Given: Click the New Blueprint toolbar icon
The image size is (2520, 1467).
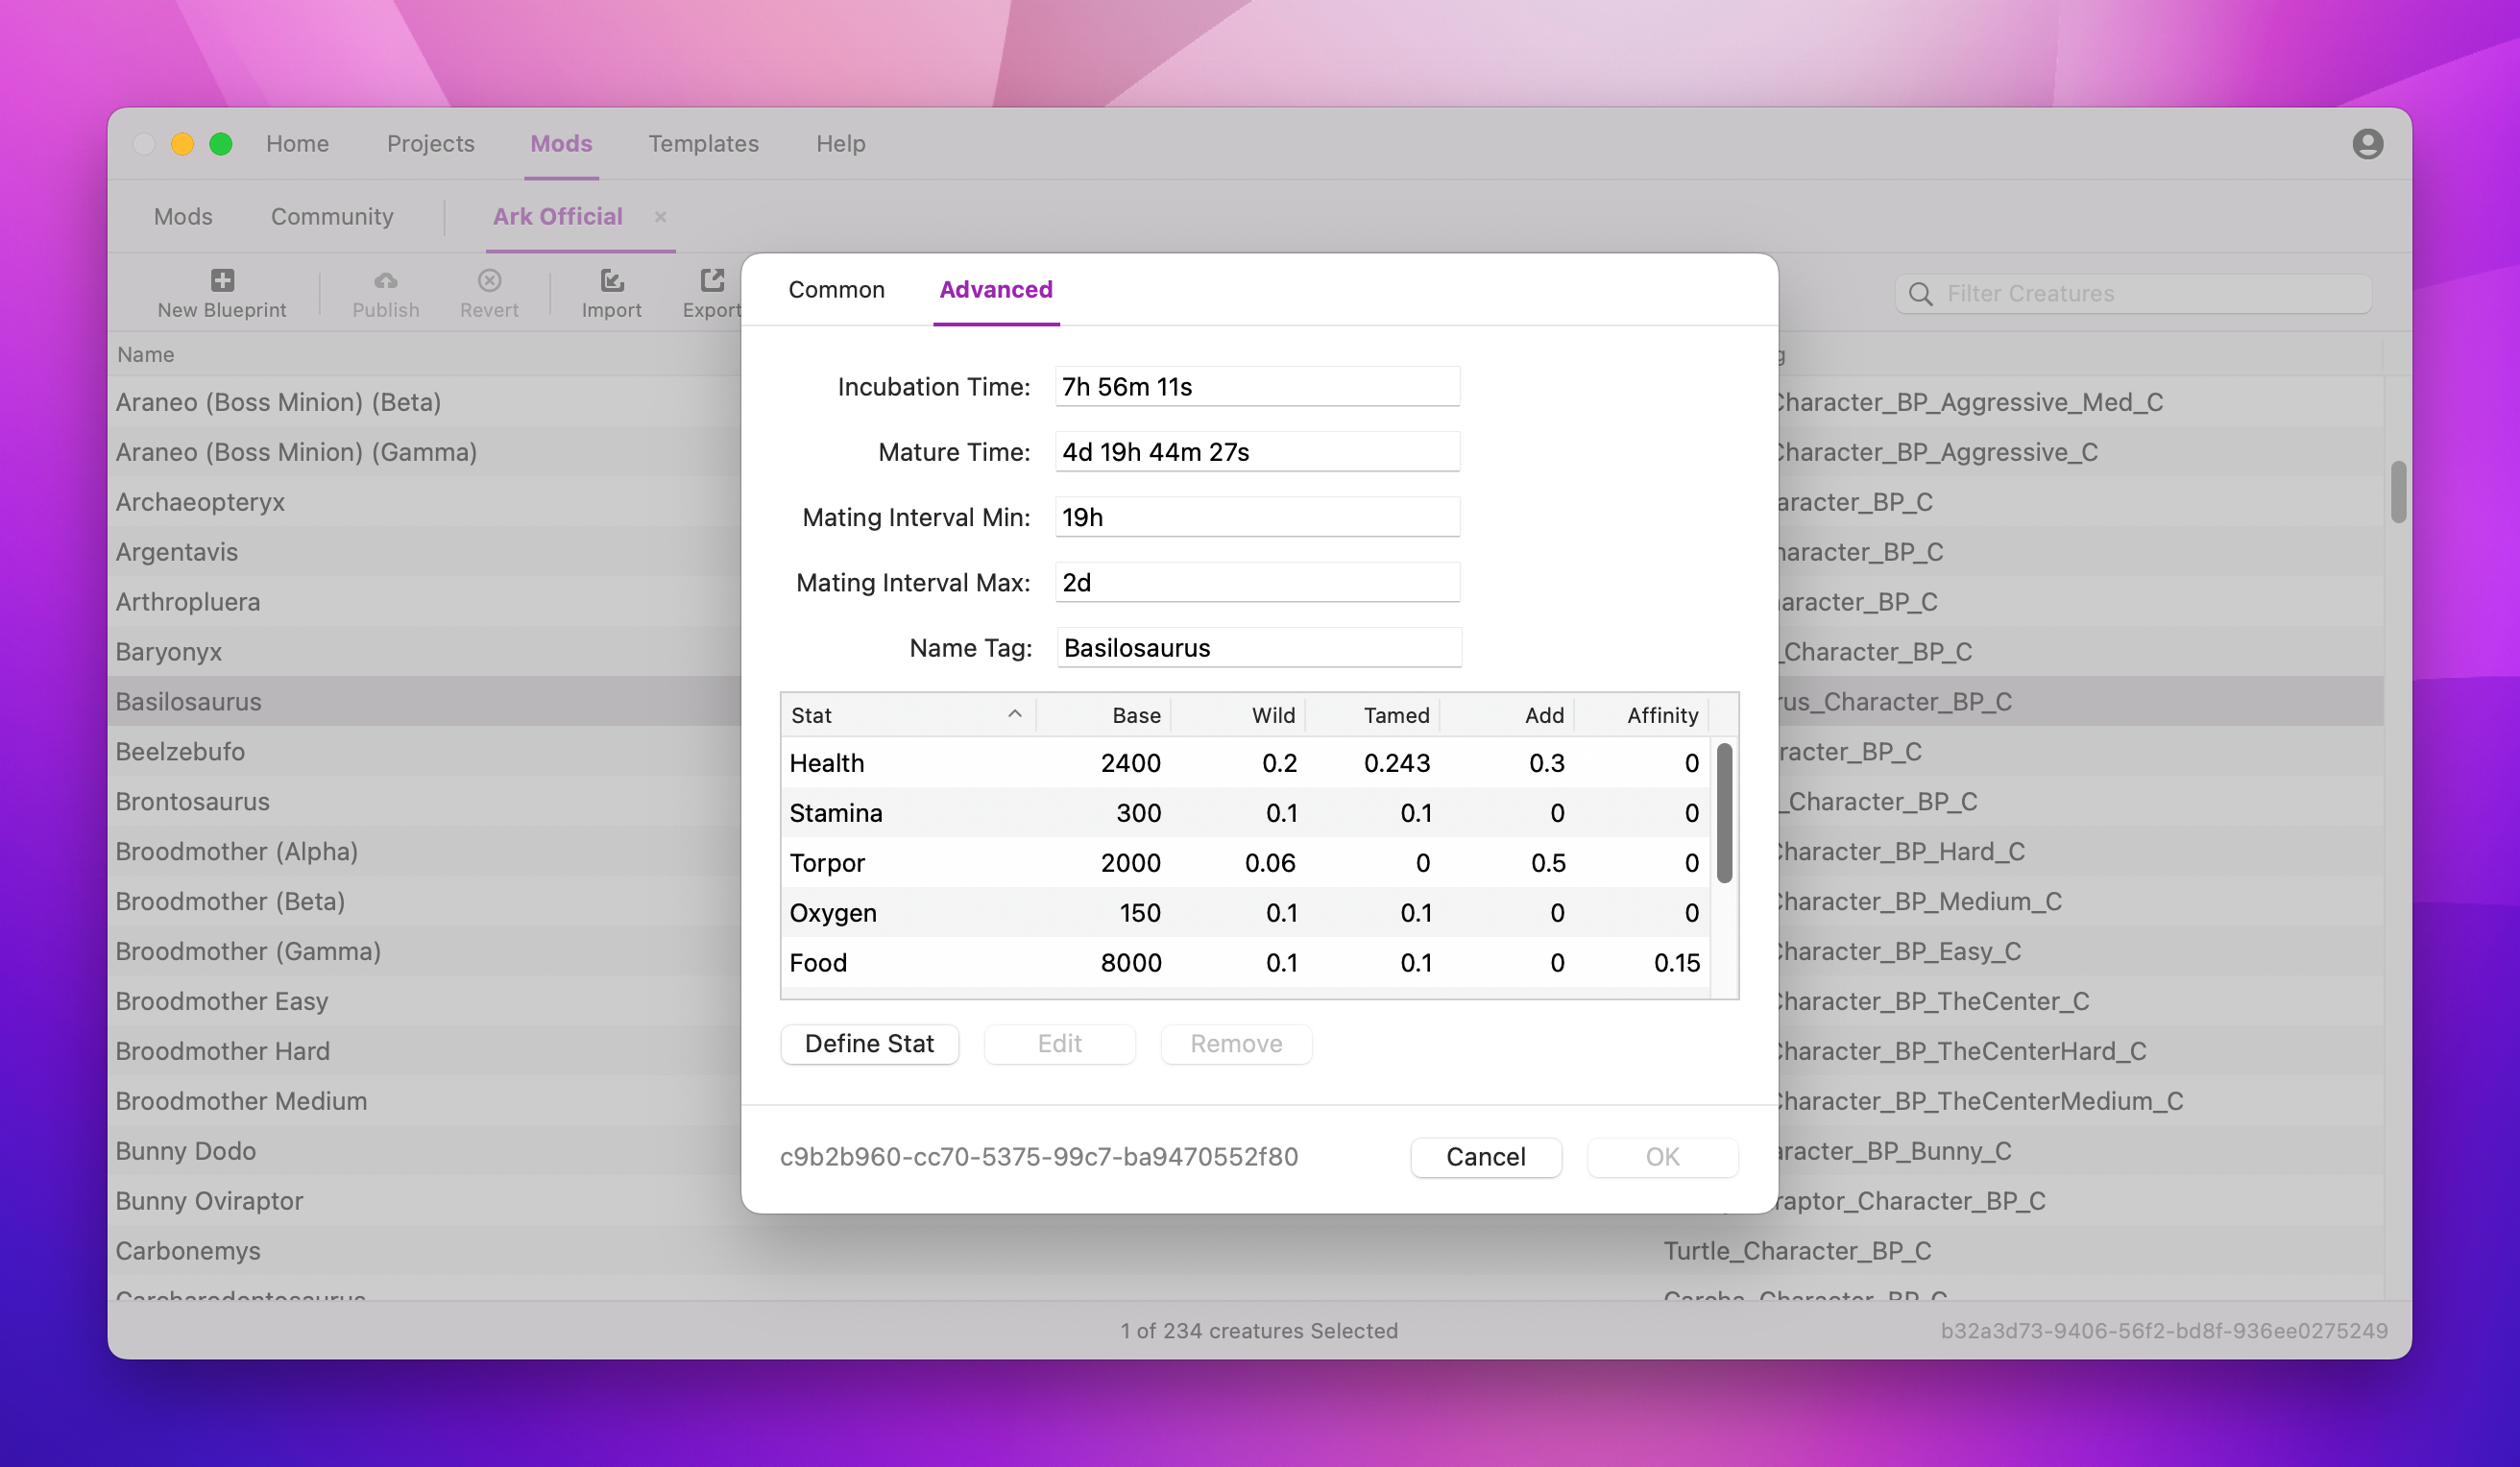Looking at the screenshot, I should 222,280.
